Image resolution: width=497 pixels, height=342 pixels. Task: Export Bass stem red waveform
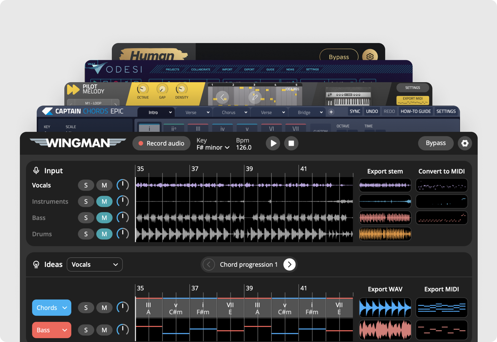[x=385, y=218]
